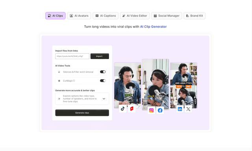Select the AI Clips tab
The width and height of the screenshot is (252, 151).
[x=55, y=16]
